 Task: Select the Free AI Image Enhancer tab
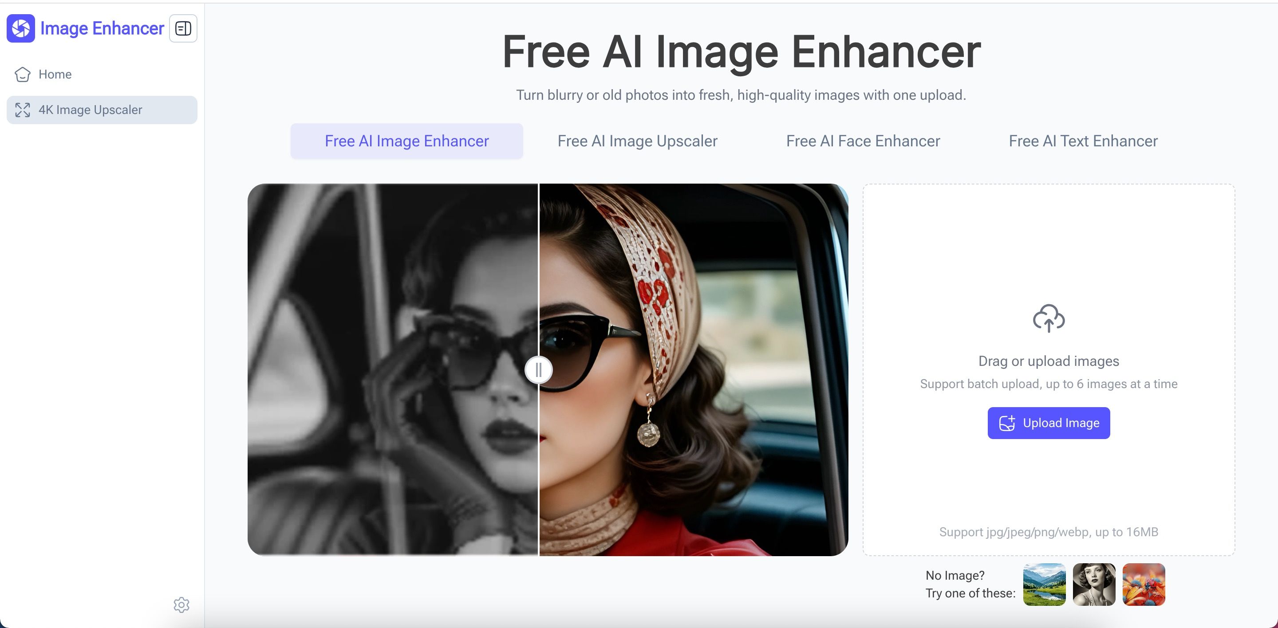coord(406,141)
